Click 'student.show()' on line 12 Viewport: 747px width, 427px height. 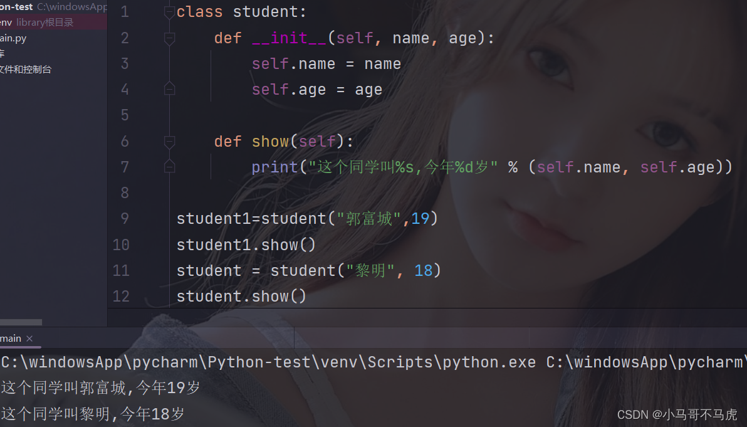pos(241,297)
